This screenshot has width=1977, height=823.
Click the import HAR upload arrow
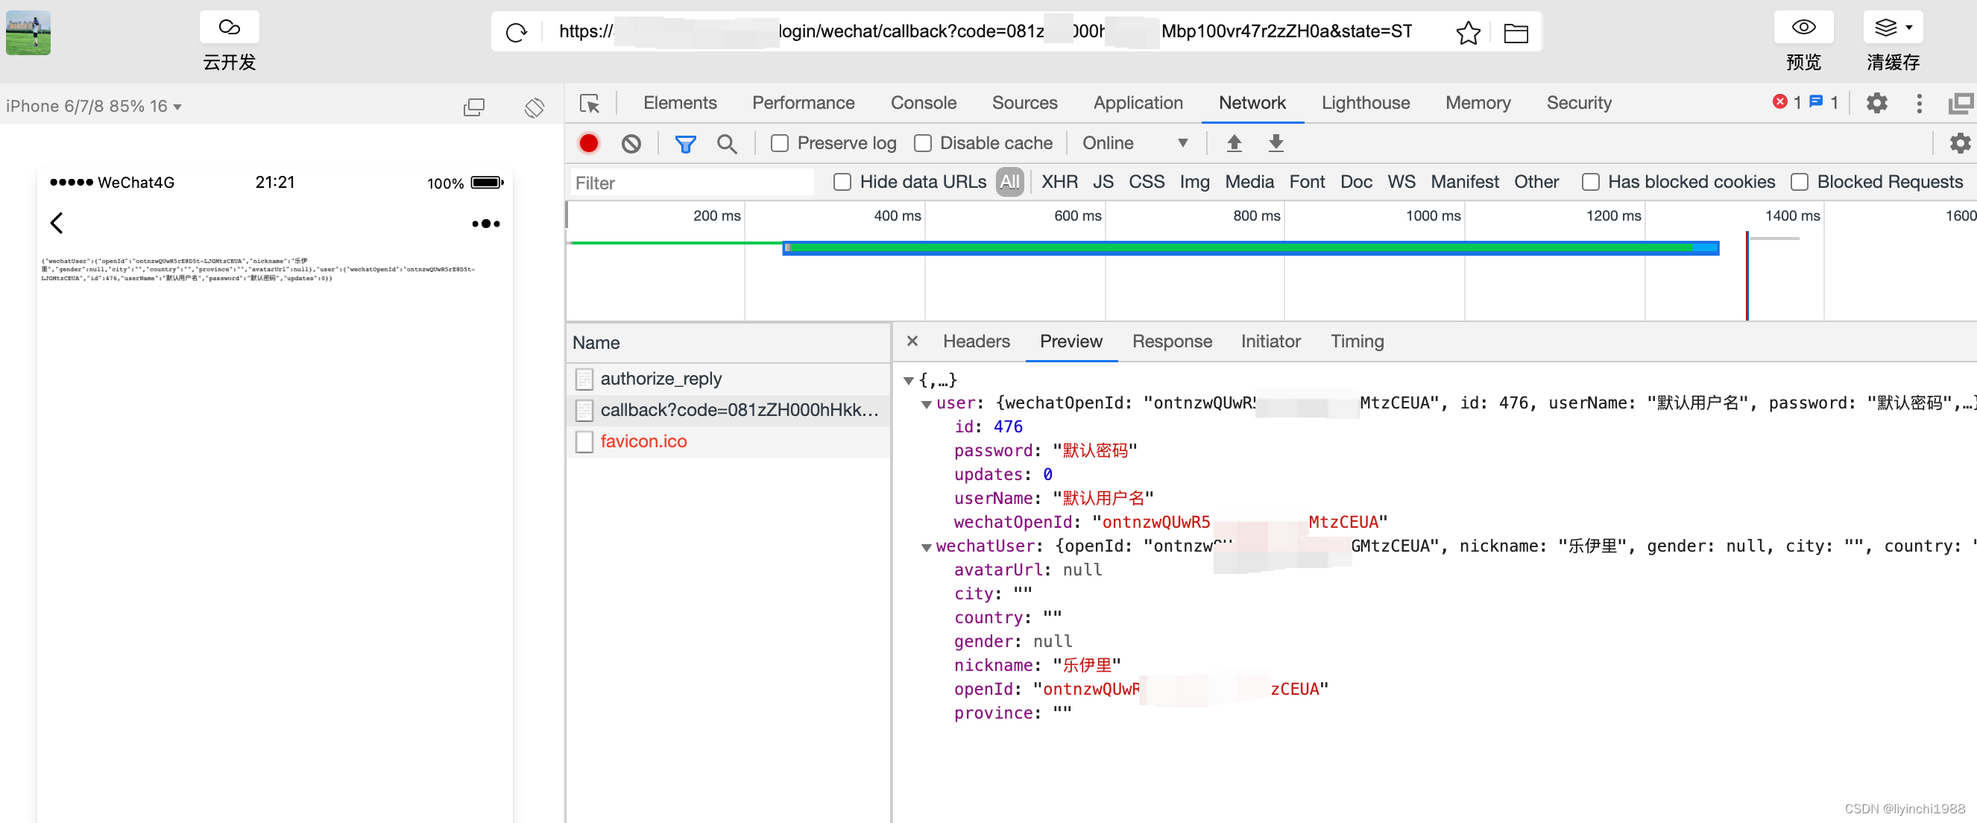click(x=1233, y=144)
